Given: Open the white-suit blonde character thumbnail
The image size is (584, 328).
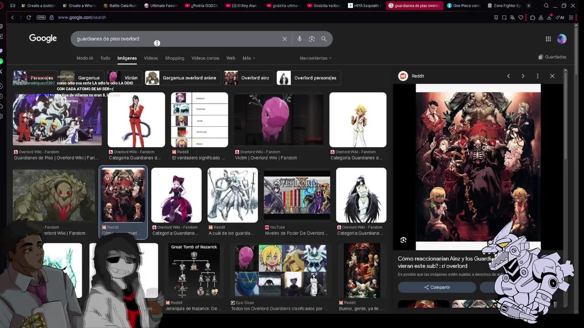Looking at the screenshot, I should coord(358,120).
